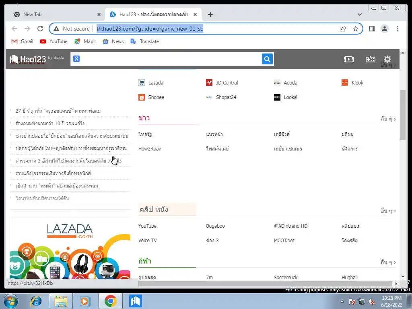
Task: Open How2Ruay news link
Action: pos(150,149)
